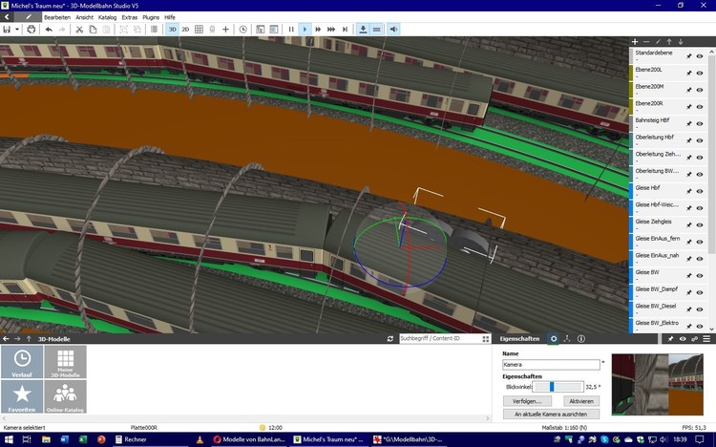Switch to 2D view mode
The width and height of the screenshot is (716, 447).
click(185, 30)
